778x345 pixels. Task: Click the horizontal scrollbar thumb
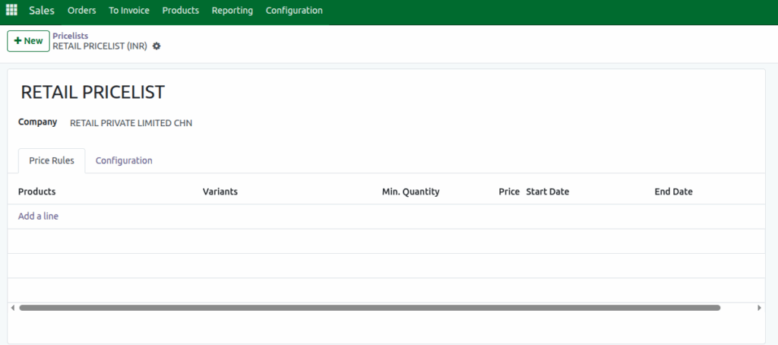pos(370,308)
